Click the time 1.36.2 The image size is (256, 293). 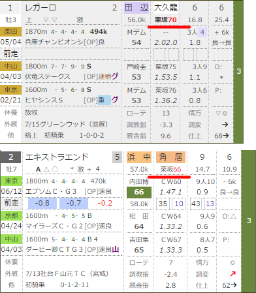point(166,100)
